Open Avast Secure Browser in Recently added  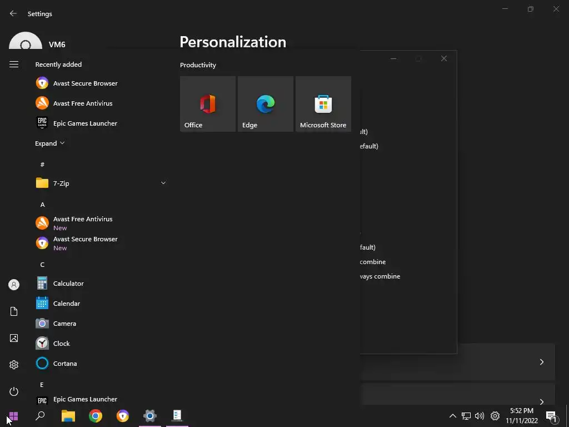pyautogui.click(x=101, y=83)
